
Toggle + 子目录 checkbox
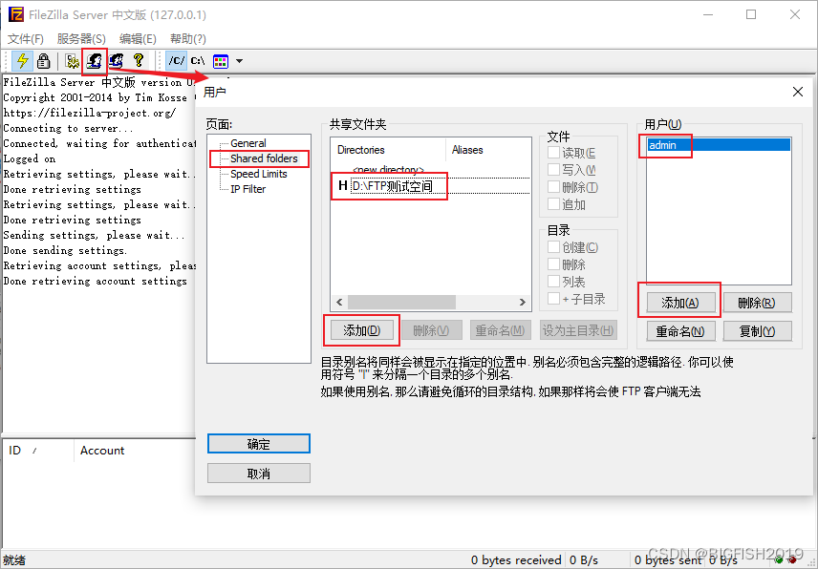click(553, 299)
